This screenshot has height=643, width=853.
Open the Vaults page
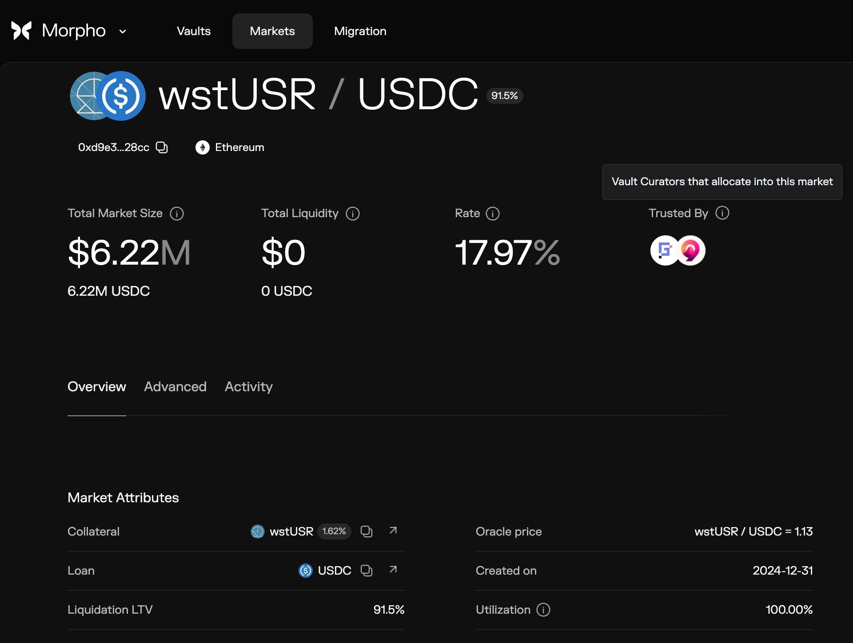pyautogui.click(x=194, y=31)
